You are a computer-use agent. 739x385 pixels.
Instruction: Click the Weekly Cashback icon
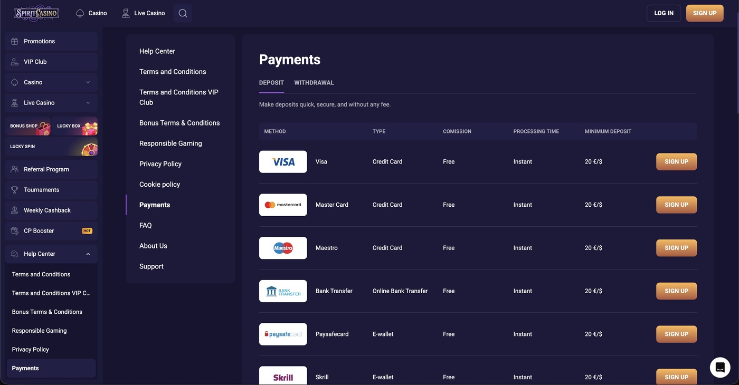click(x=15, y=210)
